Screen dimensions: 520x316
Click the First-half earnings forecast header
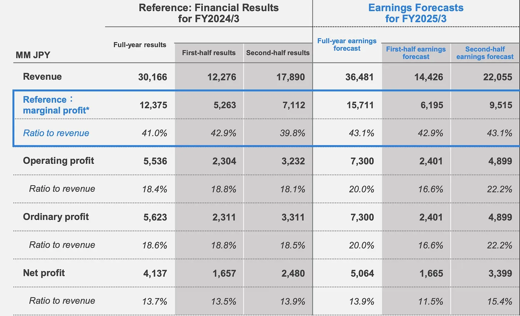416,53
